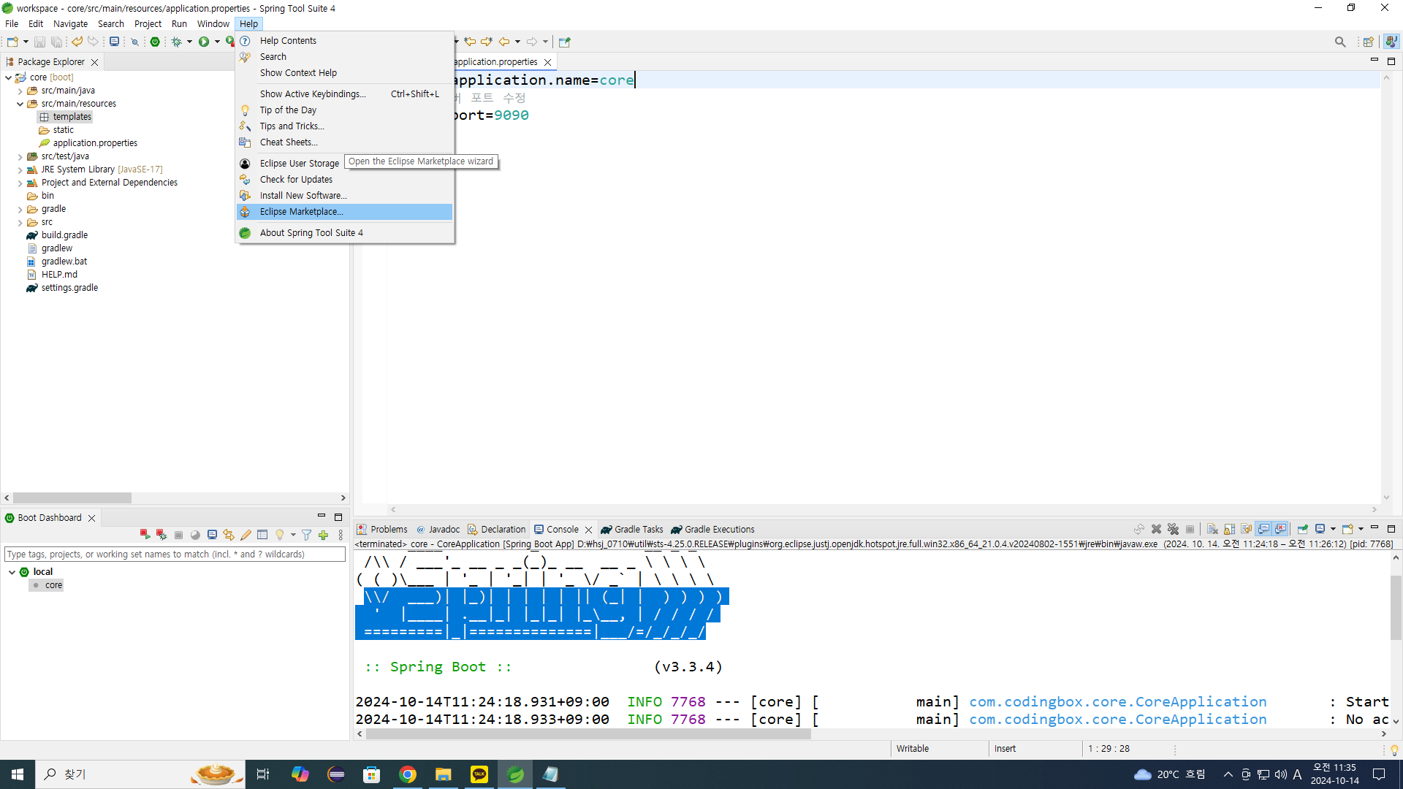Select application.properties in Package Explorer
Screen dimensions: 1403x789
[95, 143]
